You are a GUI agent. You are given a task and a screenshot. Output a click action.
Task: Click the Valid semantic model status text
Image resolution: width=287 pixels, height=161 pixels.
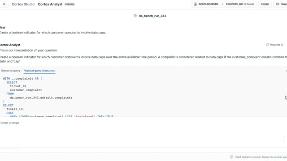click(x=261, y=157)
